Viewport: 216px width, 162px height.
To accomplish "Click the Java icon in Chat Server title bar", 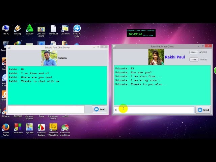I will point(9,47).
